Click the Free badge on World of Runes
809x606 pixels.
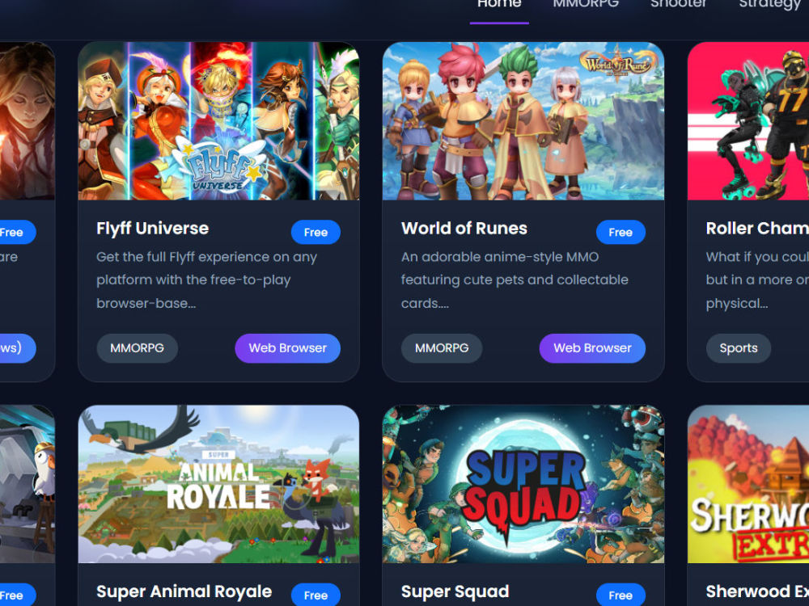point(621,232)
